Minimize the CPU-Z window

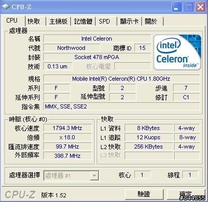pos(176,7)
